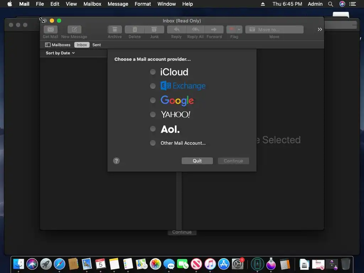364x273 pixels.
Task: Select the Google radio button
Action: [153, 100]
